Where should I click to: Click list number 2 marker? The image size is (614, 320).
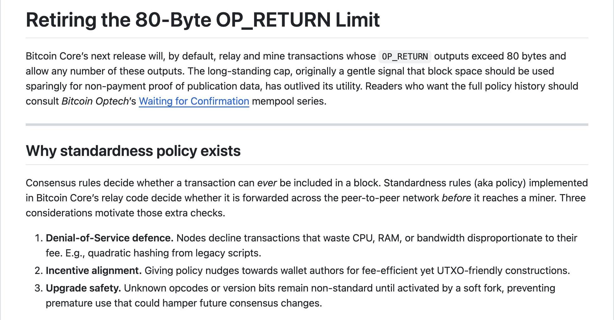pos(38,271)
